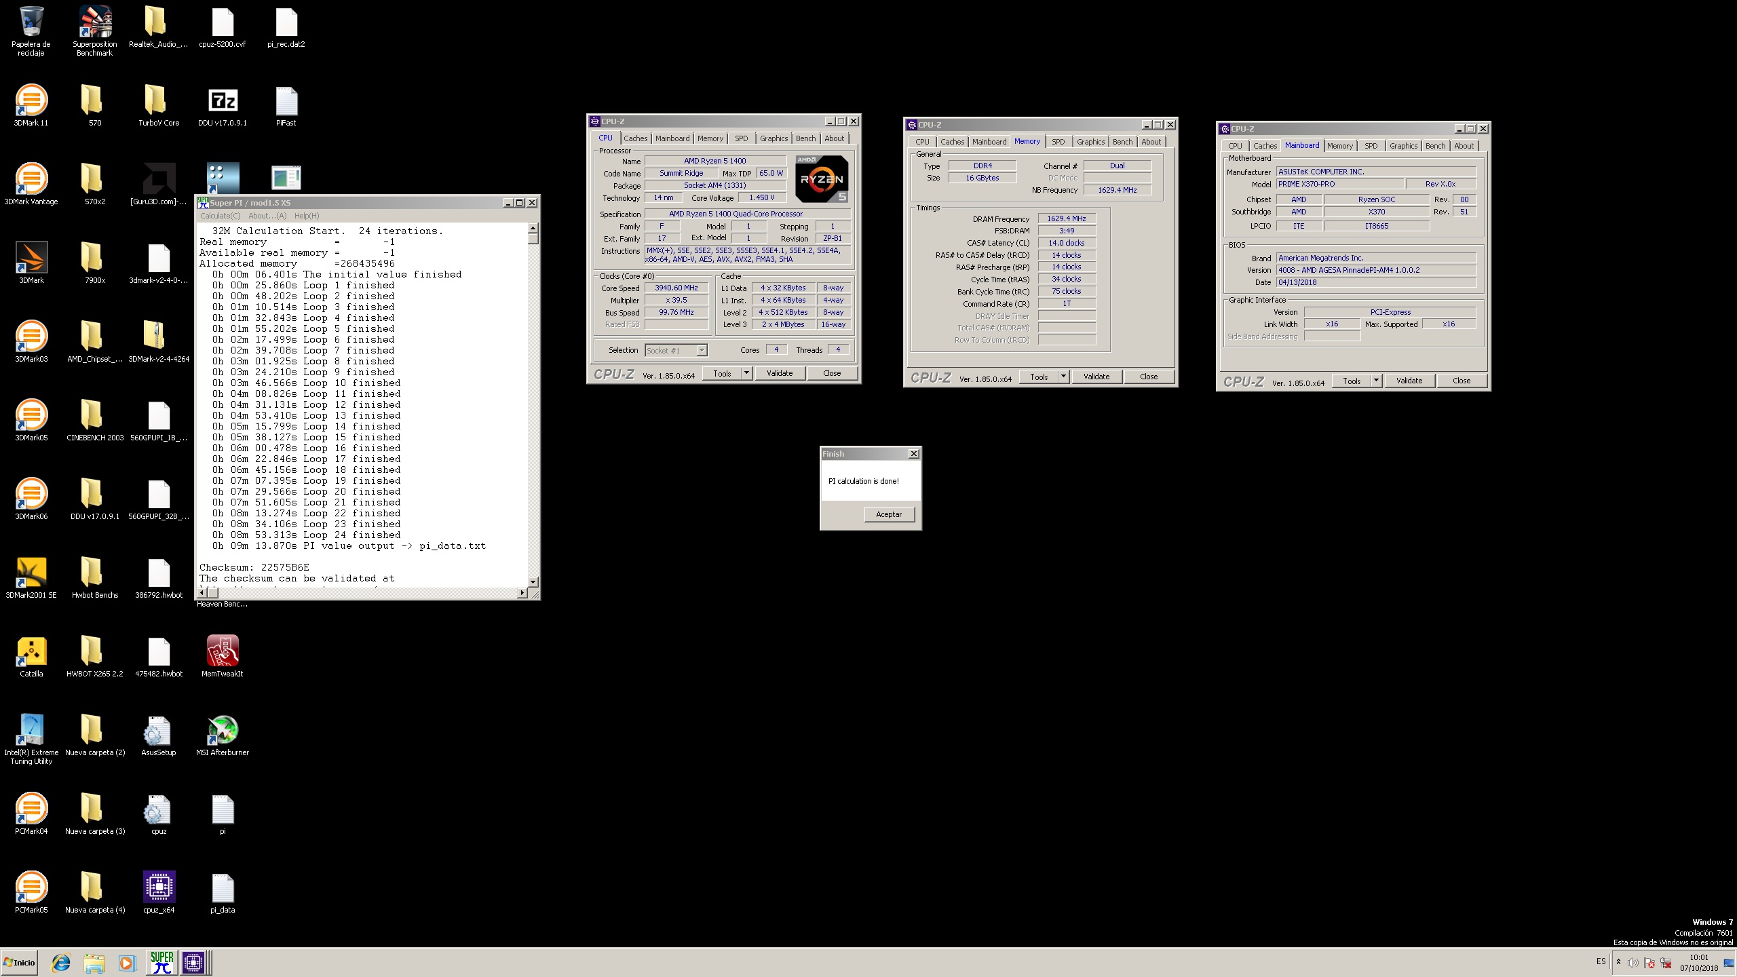Screen dimensions: 1737x977
Task: Open Tools dropdown arrow in Memory window
Action: click(x=1063, y=377)
